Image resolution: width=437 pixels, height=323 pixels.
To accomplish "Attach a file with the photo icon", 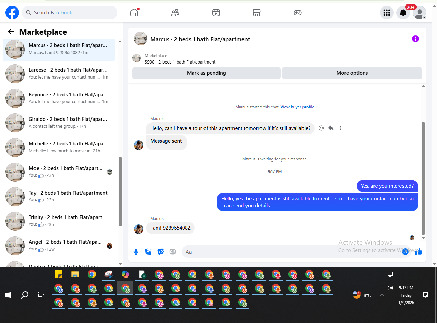I will tap(148, 252).
